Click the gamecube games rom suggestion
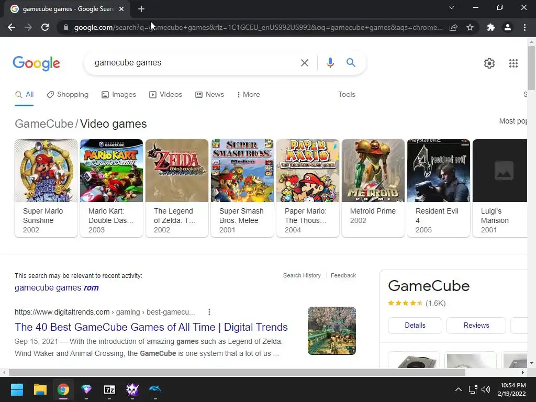This screenshot has width=536, height=402. 57,288
